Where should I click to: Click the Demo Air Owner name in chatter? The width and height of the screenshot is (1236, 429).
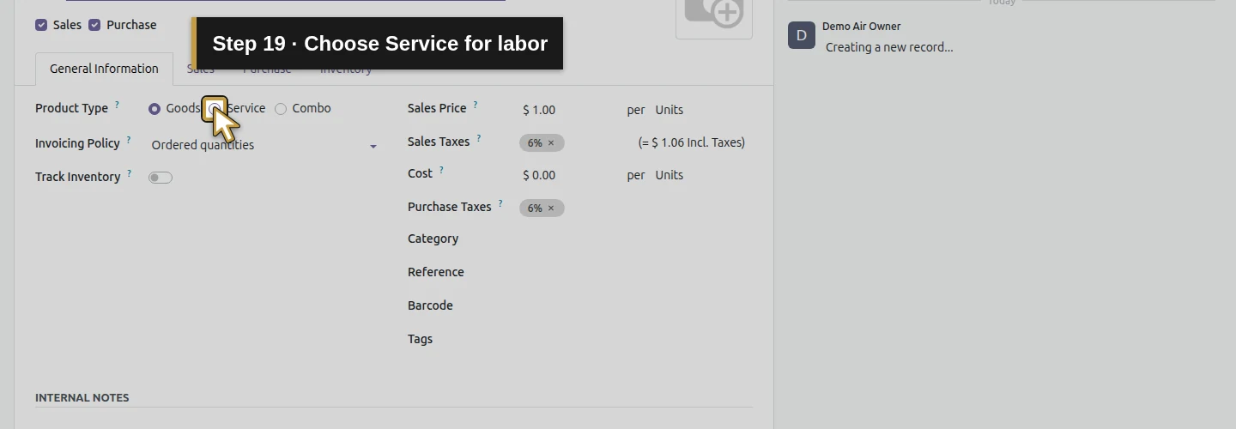coord(862,27)
